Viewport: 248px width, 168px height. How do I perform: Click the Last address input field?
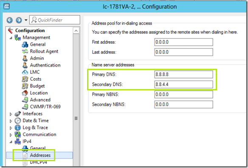(183, 52)
